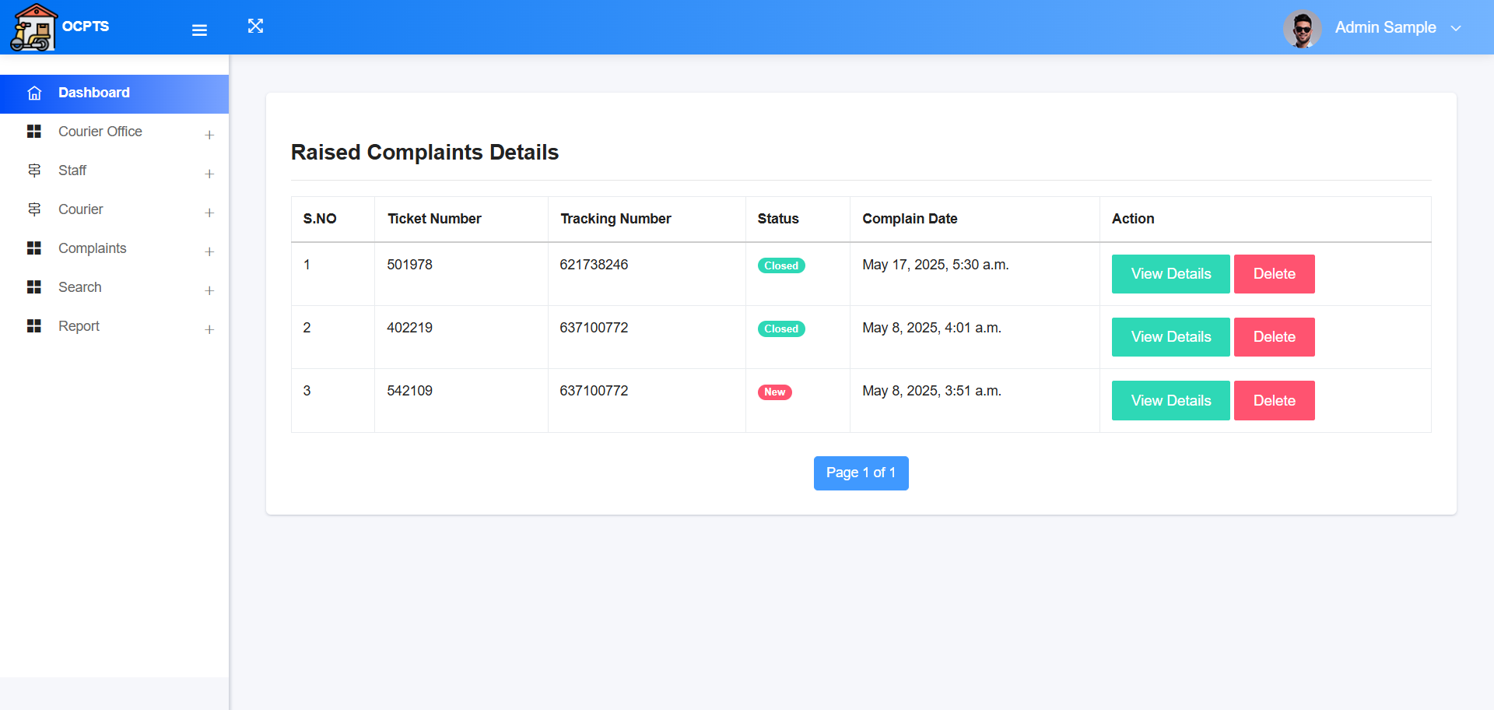Click the Courier signpost icon

(34, 209)
